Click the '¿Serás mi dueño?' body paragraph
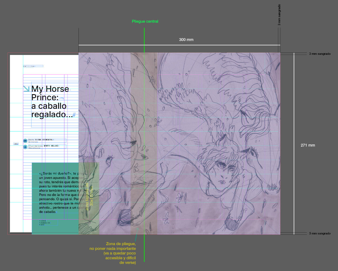 61,192
